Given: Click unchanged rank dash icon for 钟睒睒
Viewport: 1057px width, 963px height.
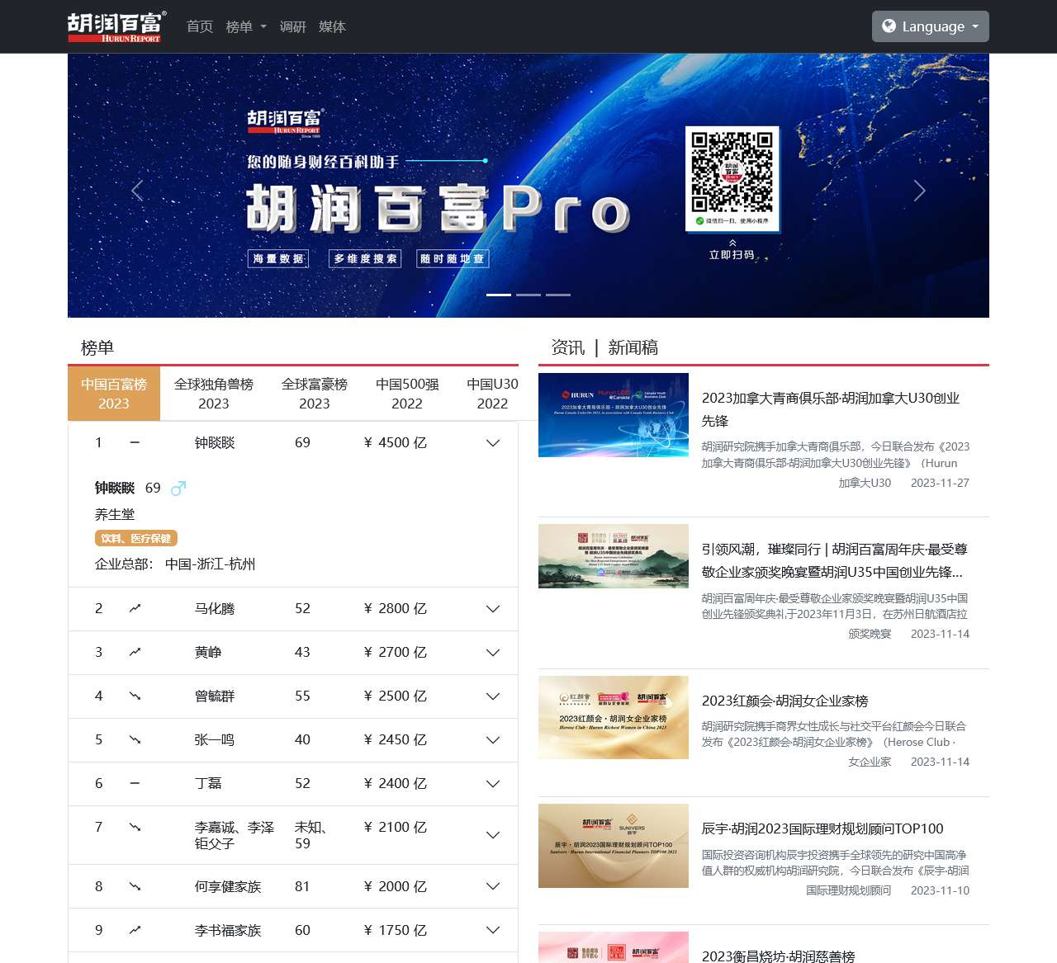Looking at the screenshot, I should point(135,442).
